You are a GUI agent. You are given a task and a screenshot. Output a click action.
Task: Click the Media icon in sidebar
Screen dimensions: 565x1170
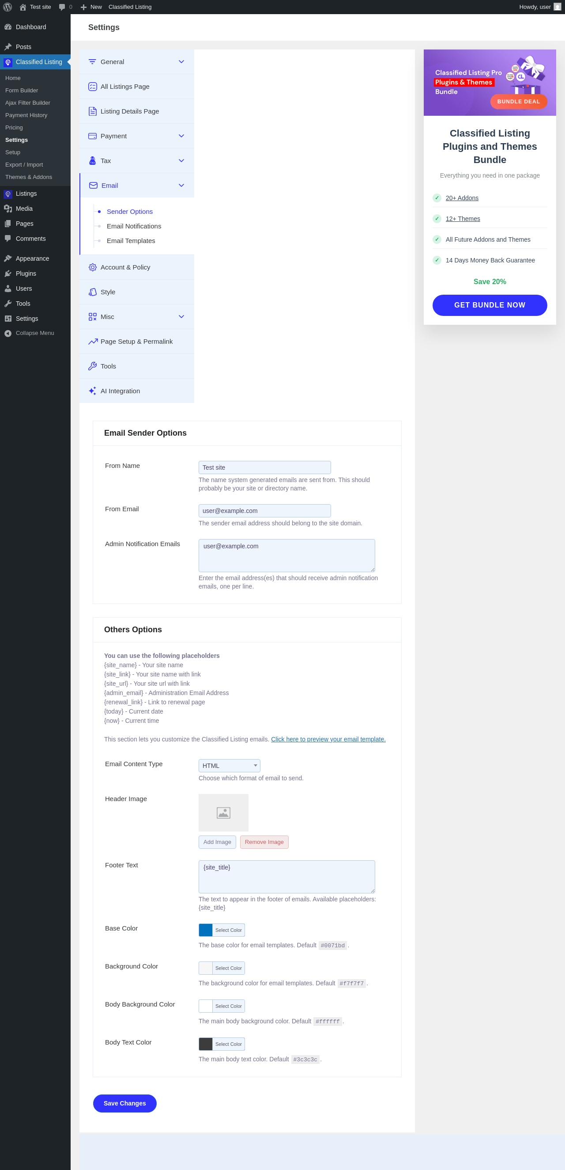[x=8, y=209]
